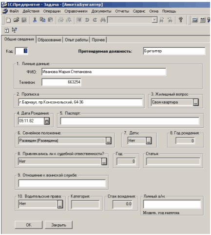Click the Print toolbar icon
The height and width of the screenshot is (235, 211).
[61, 20]
